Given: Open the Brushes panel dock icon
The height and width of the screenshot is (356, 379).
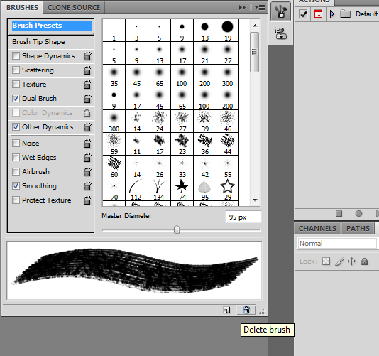Looking at the screenshot, I should pos(280,11).
